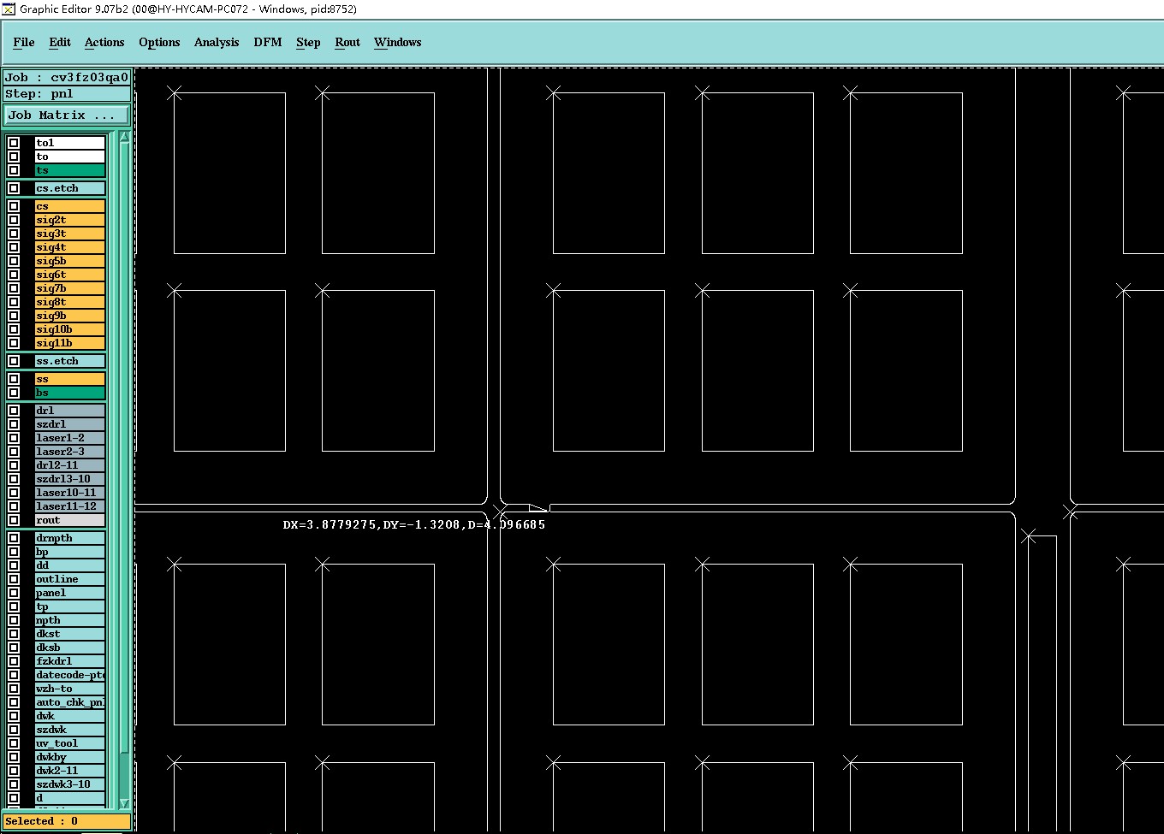1164x834 pixels.
Task: Select the green bs layer name
Action: [x=70, y=393]
